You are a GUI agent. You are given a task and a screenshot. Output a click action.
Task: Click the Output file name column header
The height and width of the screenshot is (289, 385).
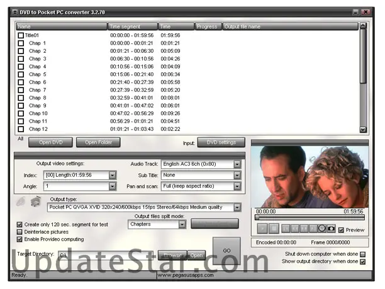point(290,26)
